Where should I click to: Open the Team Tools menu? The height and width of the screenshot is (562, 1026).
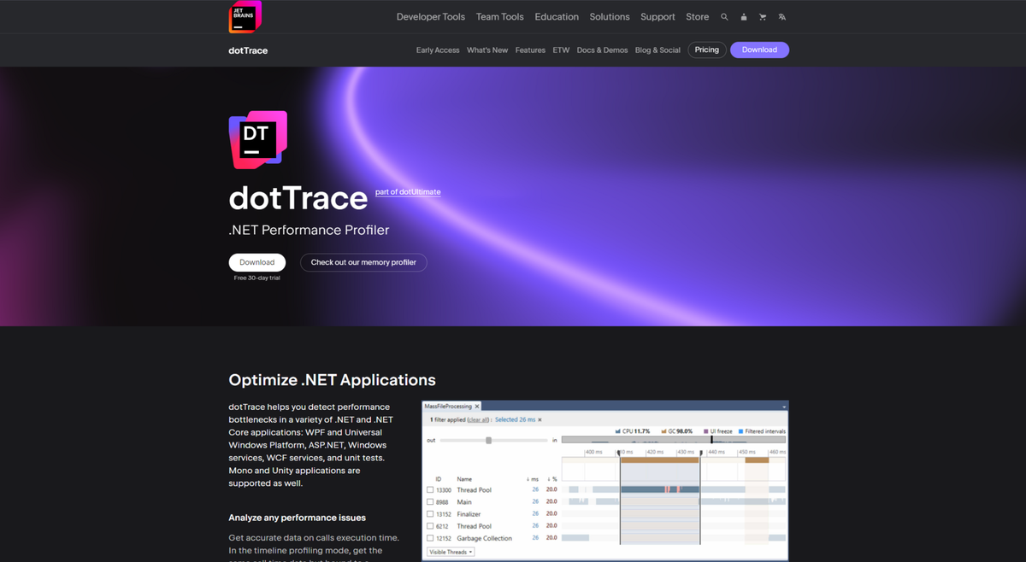coord(500,17)
